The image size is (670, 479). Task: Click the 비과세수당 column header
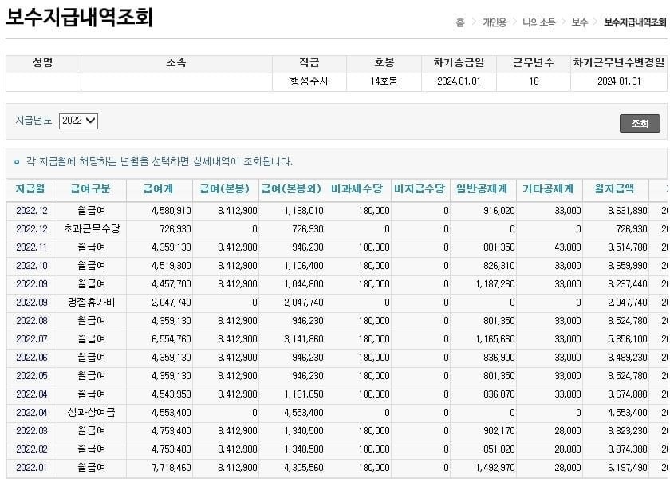(x=357, y=189)
